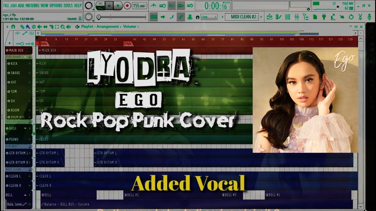Select the Playlist delete tool

point(34,27)
